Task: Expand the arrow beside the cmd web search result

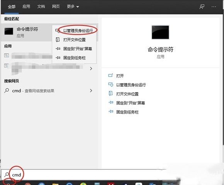Action: [91, 91]
